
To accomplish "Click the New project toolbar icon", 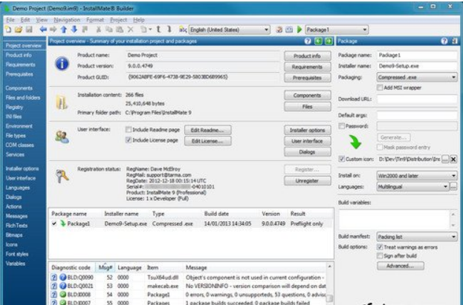I will [x=9, y=30].
